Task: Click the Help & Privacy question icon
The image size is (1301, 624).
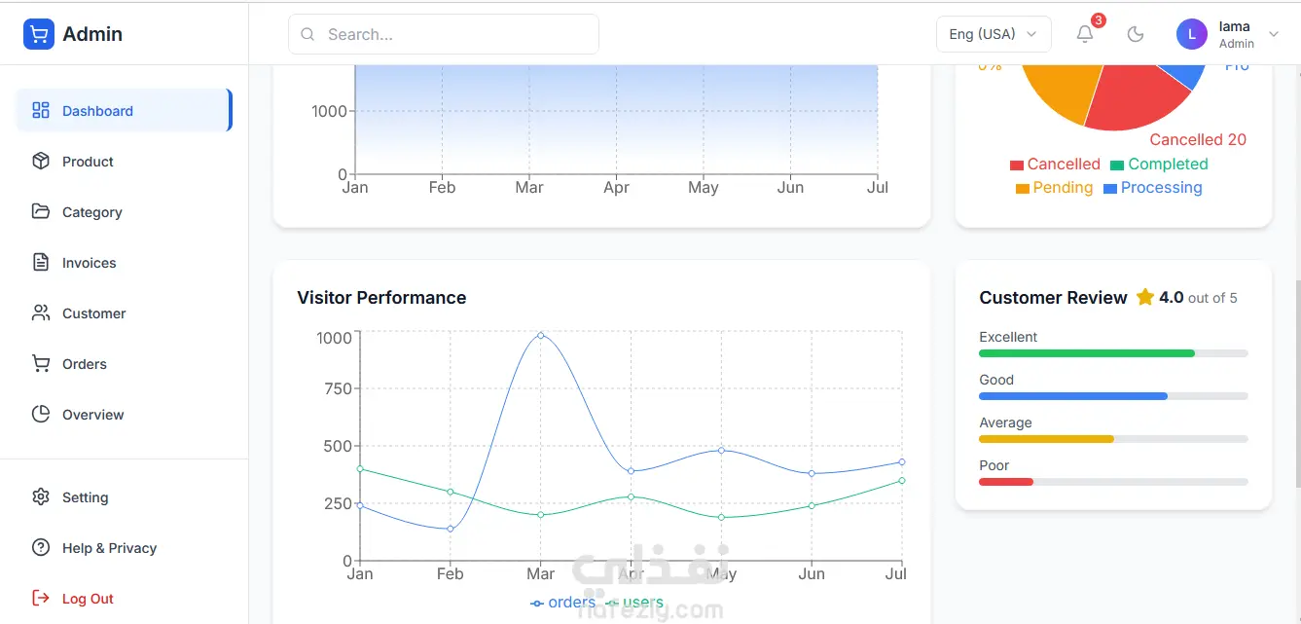Action: coord(41,548)
